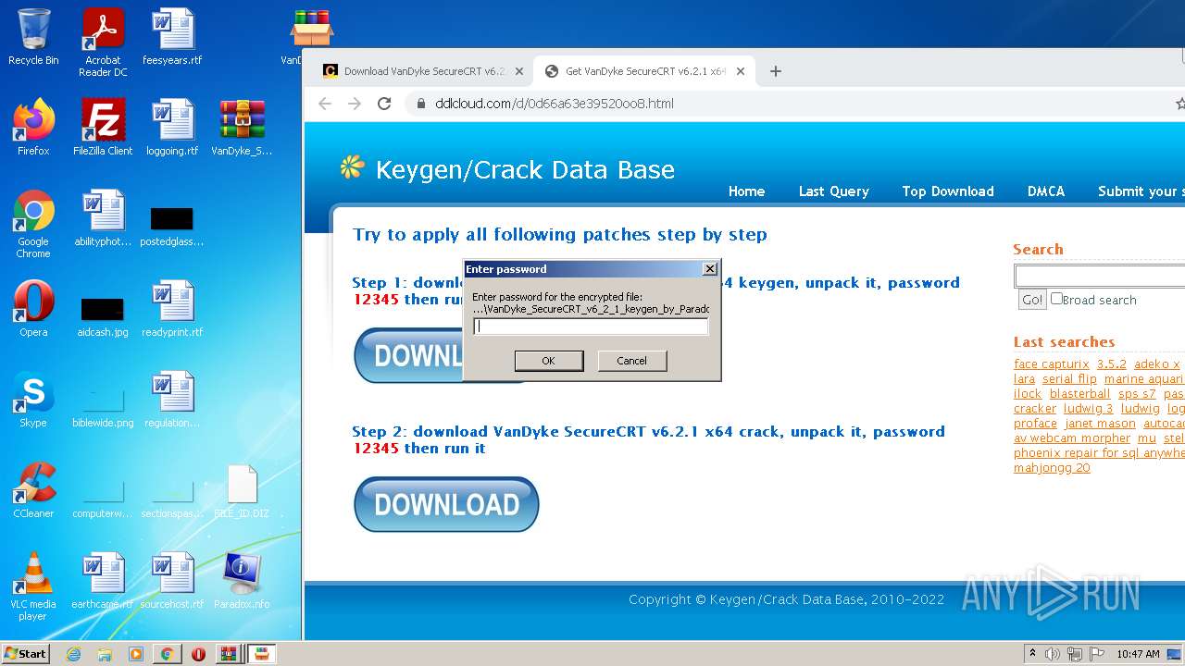Screen dimensions: 1185x666
Task: Open the VanDyke_S... WinRAR archive icon
Action: point(242,128)
